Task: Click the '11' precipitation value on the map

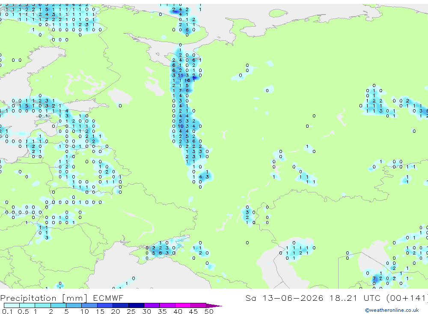Action: pyautogui.click(x=181, y=75)
